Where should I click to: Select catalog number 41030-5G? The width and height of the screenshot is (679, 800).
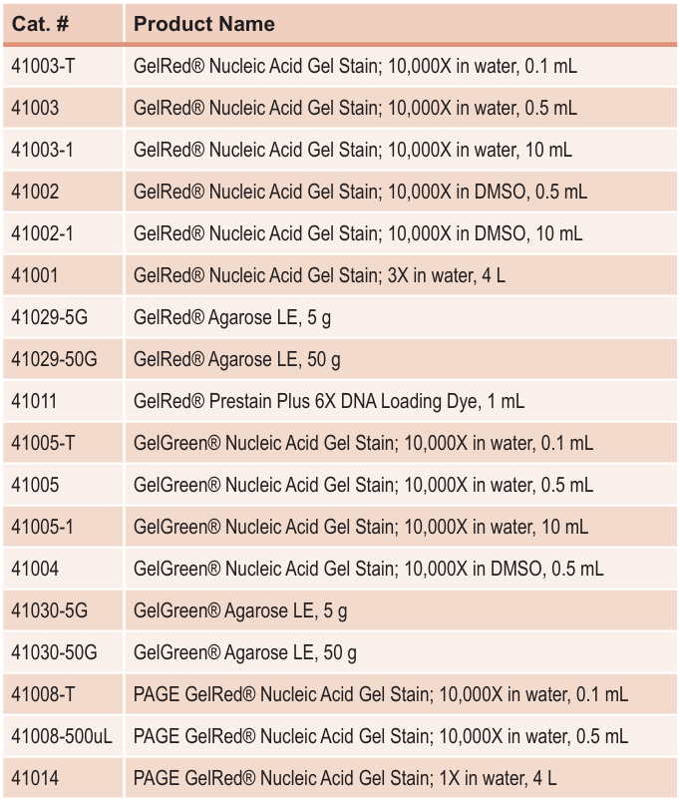pos(50,610)
